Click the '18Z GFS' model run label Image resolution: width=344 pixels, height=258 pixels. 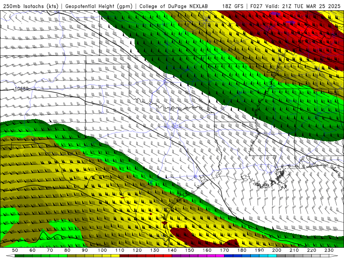pos(233,6)
